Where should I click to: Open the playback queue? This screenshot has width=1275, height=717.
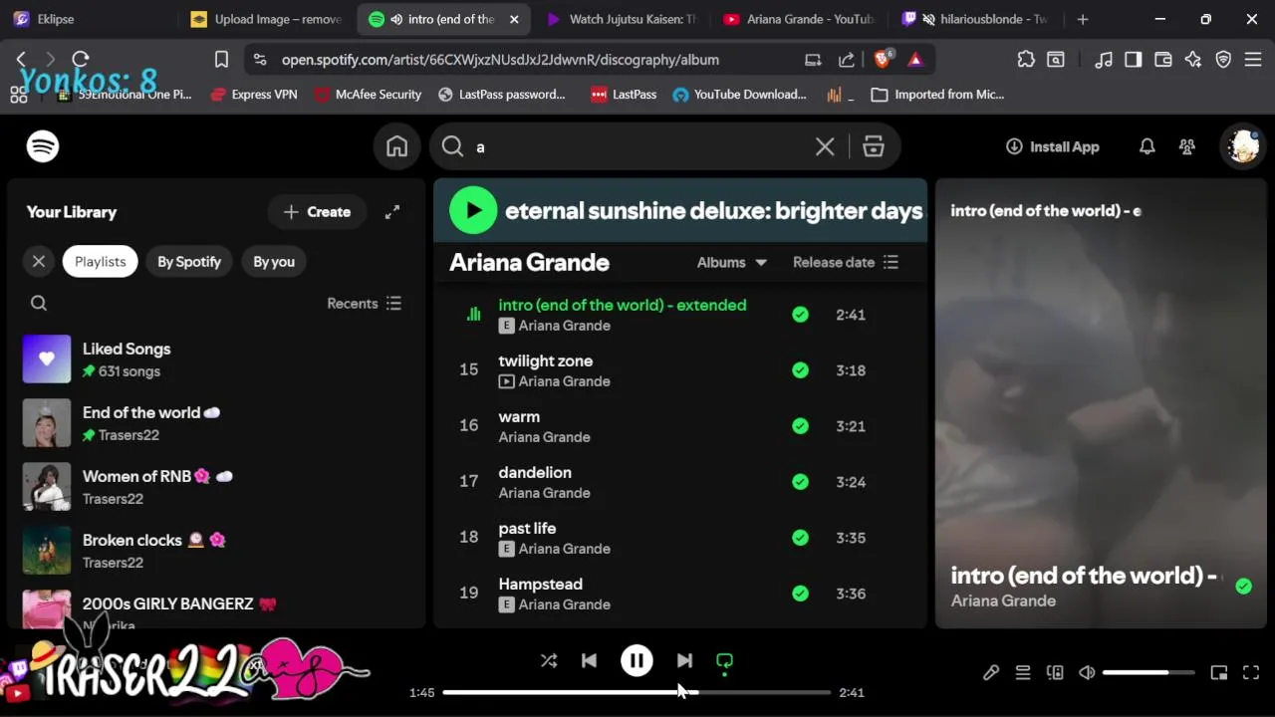click(x=1023, y=673)
